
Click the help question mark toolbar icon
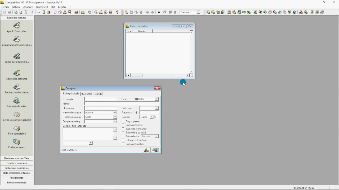(117, 12)
